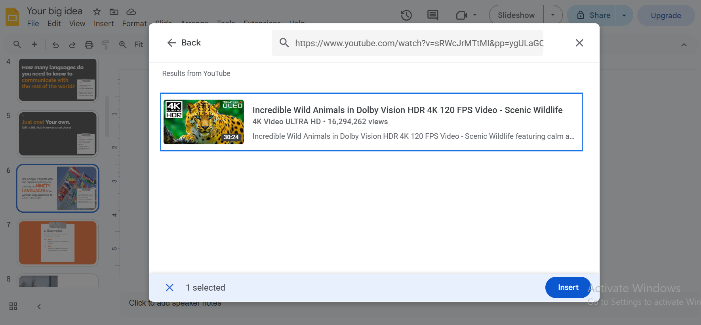The width and height of the screenshot is (701, 325).
Task: Click the 1 selected label
Action: pyautogui.click(x=205, y=287)
